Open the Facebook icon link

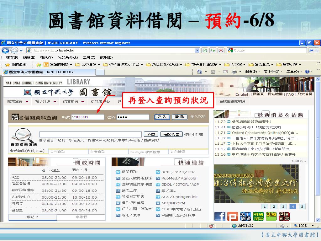click(x=220, y=217)
